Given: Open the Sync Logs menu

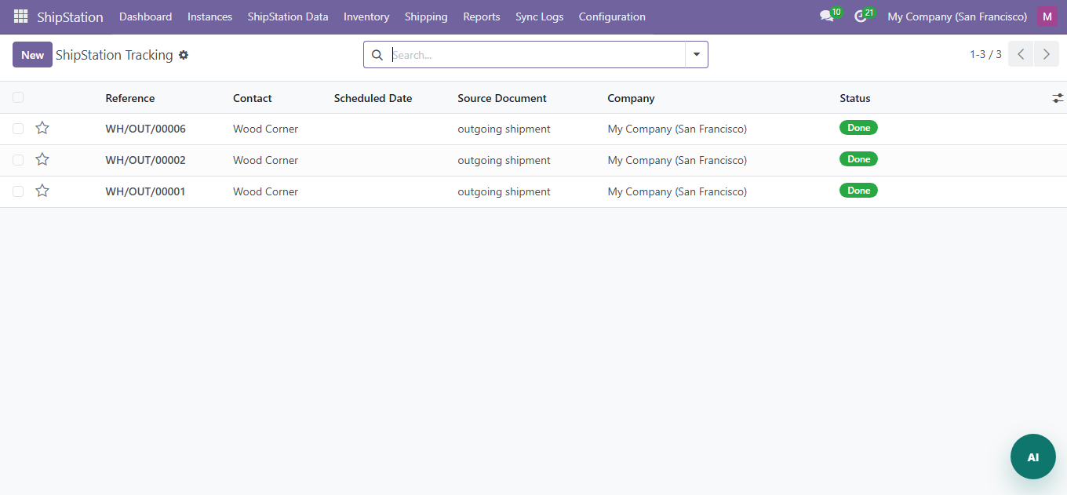Looking at the screenshot, I should [539, 16].
